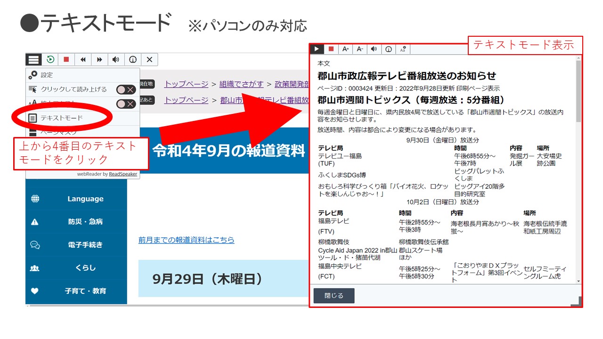Close the webReader toolbar with X
The image size is (603, 339).
[x=149, y=60]
